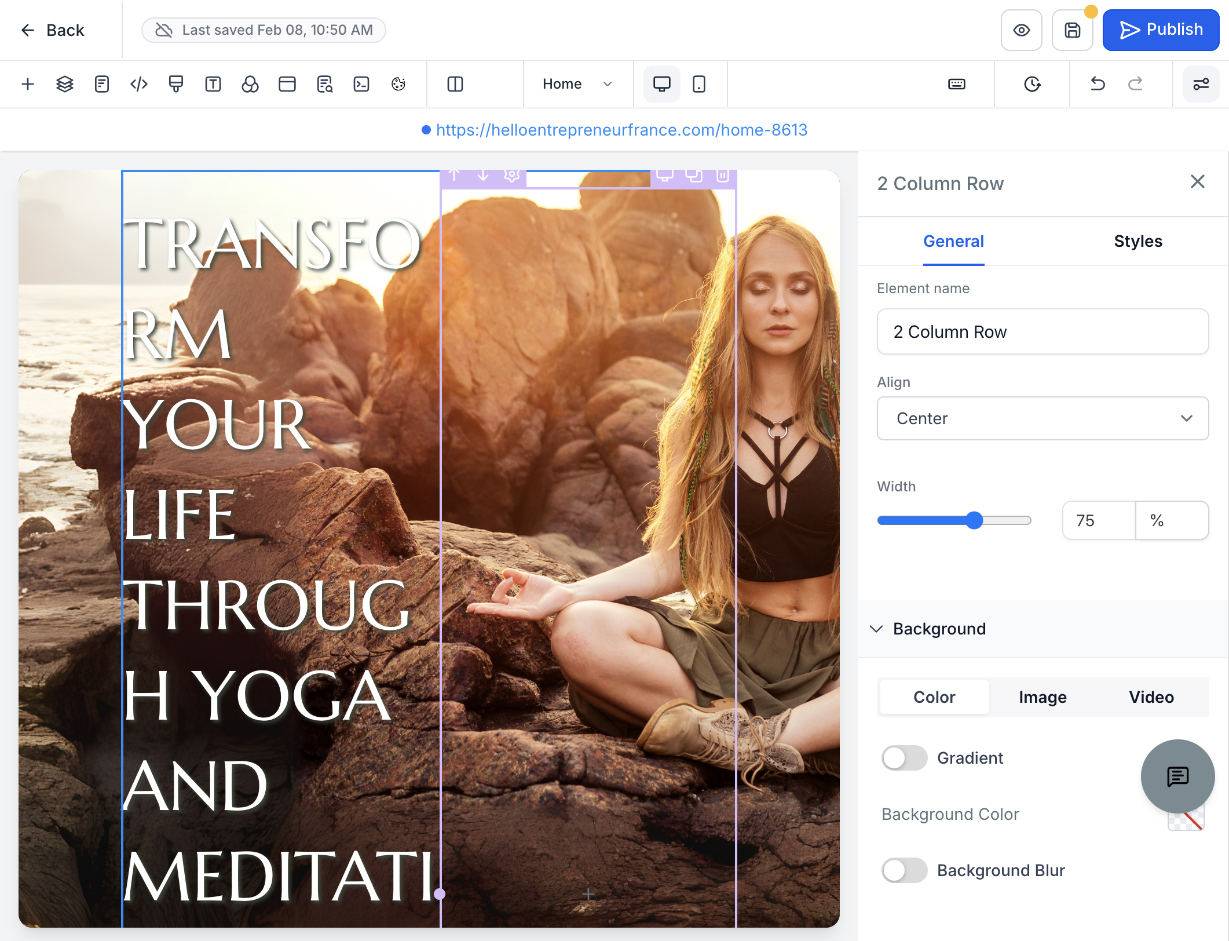Open the typography T icon
The height and width of the screenshot is (941, 1229).
coord(213,85)
